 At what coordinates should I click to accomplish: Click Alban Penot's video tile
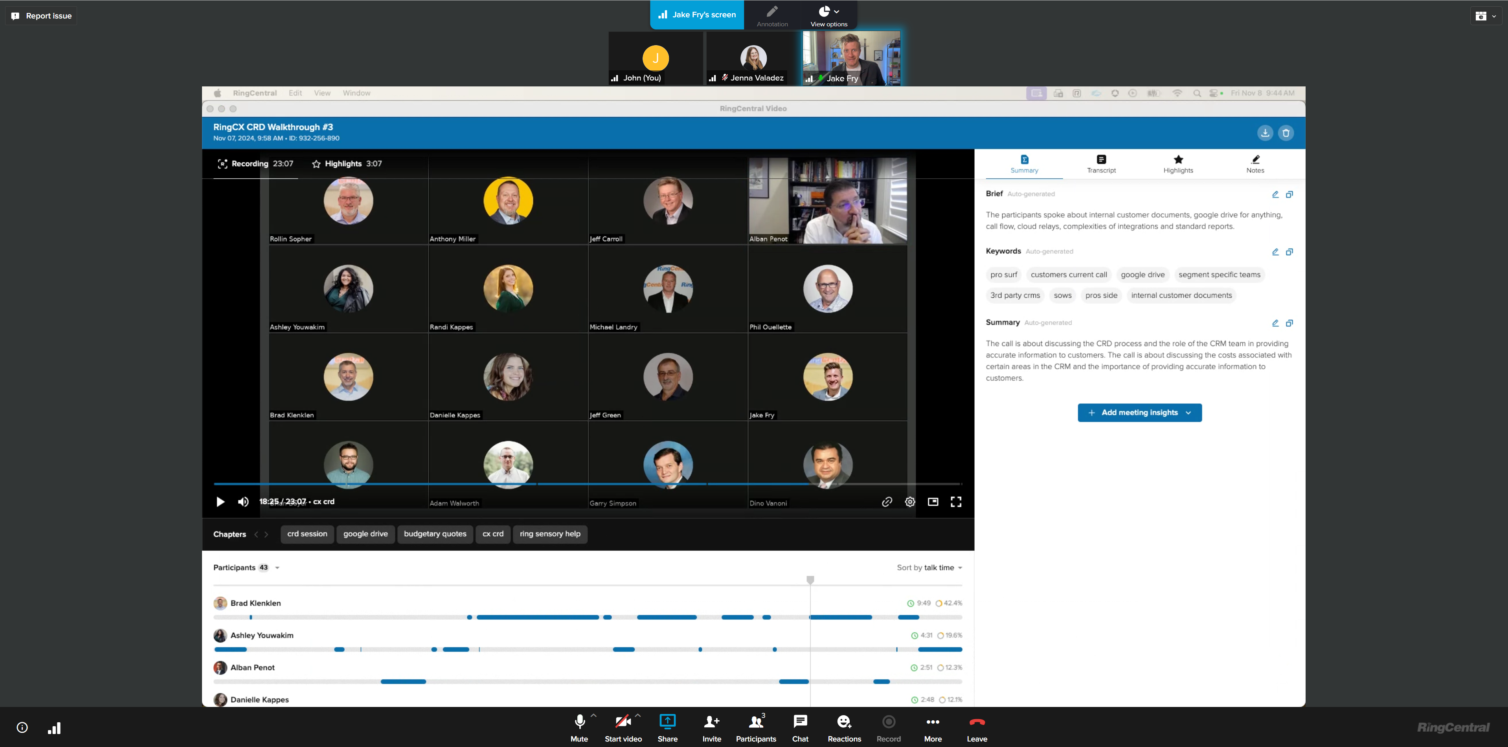pos(827,200)
